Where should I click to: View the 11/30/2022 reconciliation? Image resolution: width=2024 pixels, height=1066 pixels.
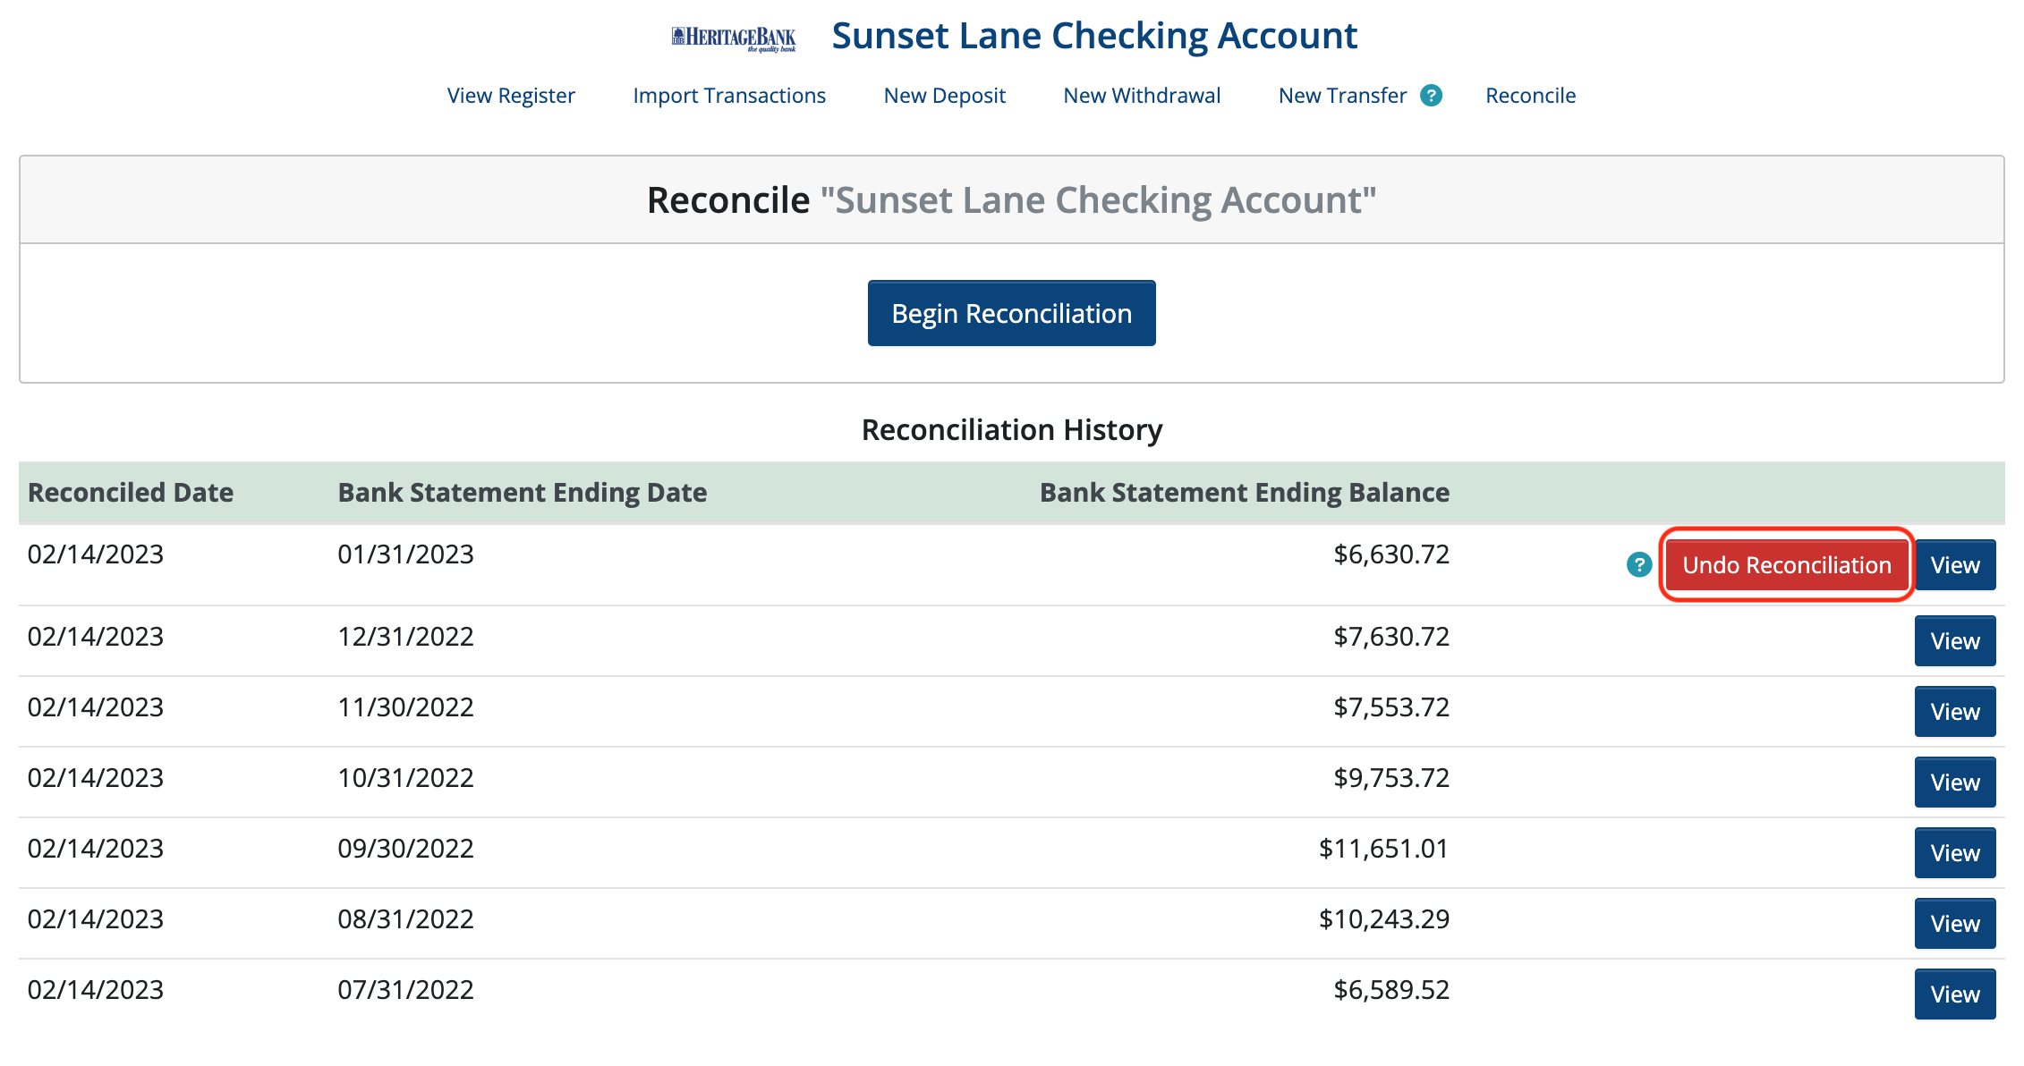tap(1955, 712)
